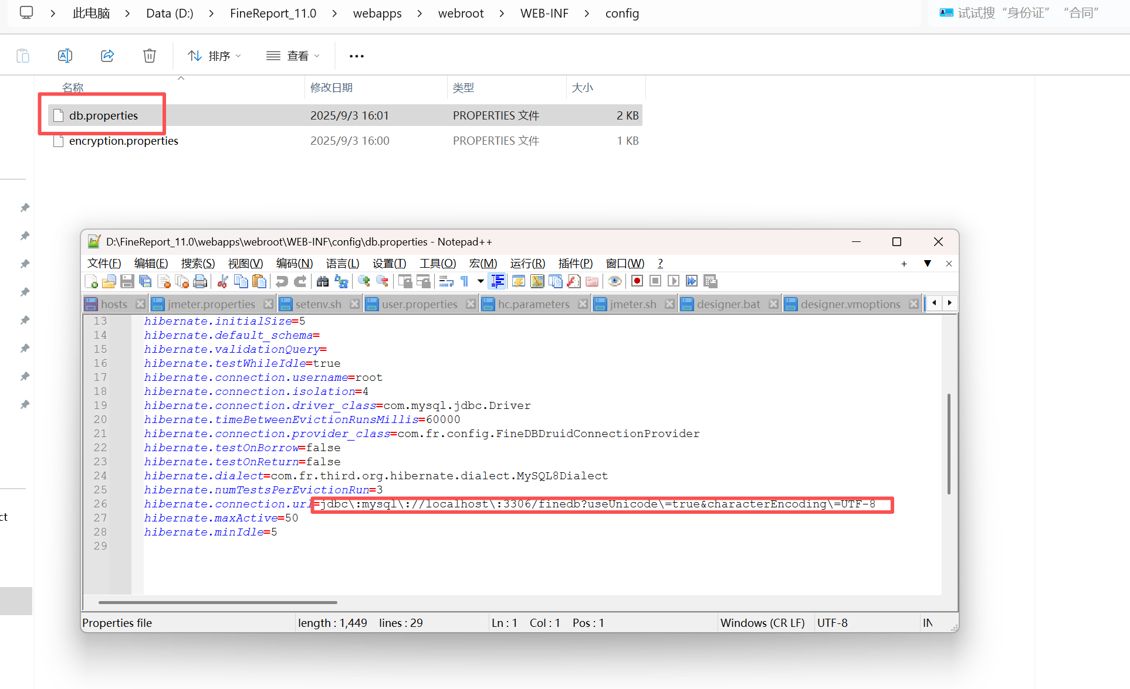1130x689 pixels.
Task: Open the 插件(P) menu
Action: (576, 264)
